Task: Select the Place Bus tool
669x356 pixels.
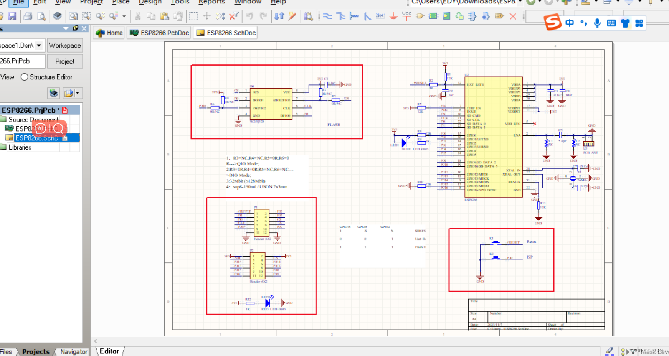Action: point(341,16)
